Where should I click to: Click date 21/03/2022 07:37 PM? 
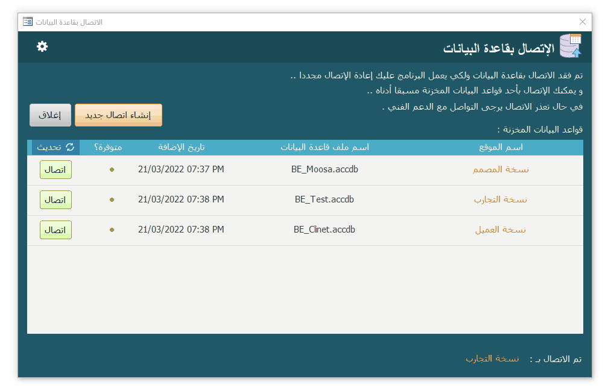pyautogui.click(x=181, y=169)
